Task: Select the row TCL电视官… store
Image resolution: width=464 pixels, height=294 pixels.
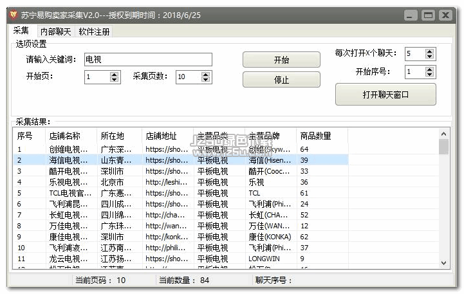Action: [180, 193]
